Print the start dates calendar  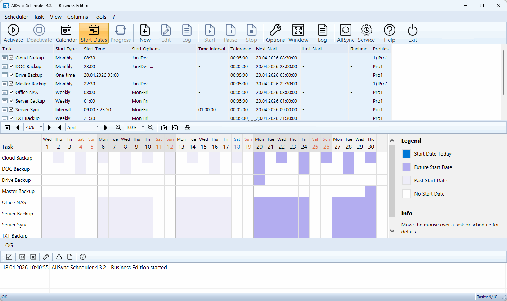pyautogui.click(x=187, y=127)
